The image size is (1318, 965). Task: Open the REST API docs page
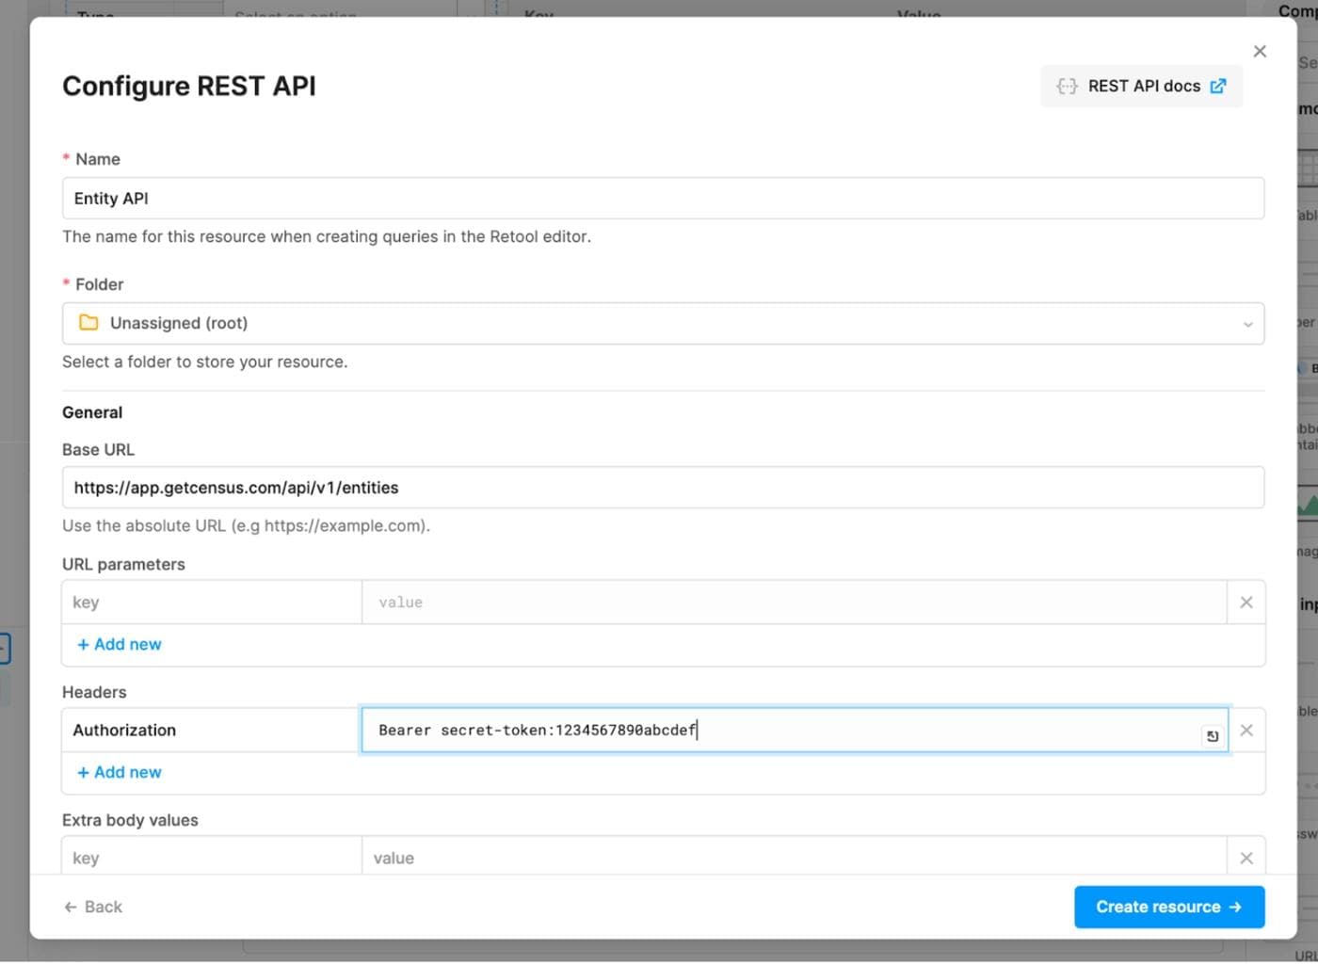pyautogui.click(x=1141, y=86)
